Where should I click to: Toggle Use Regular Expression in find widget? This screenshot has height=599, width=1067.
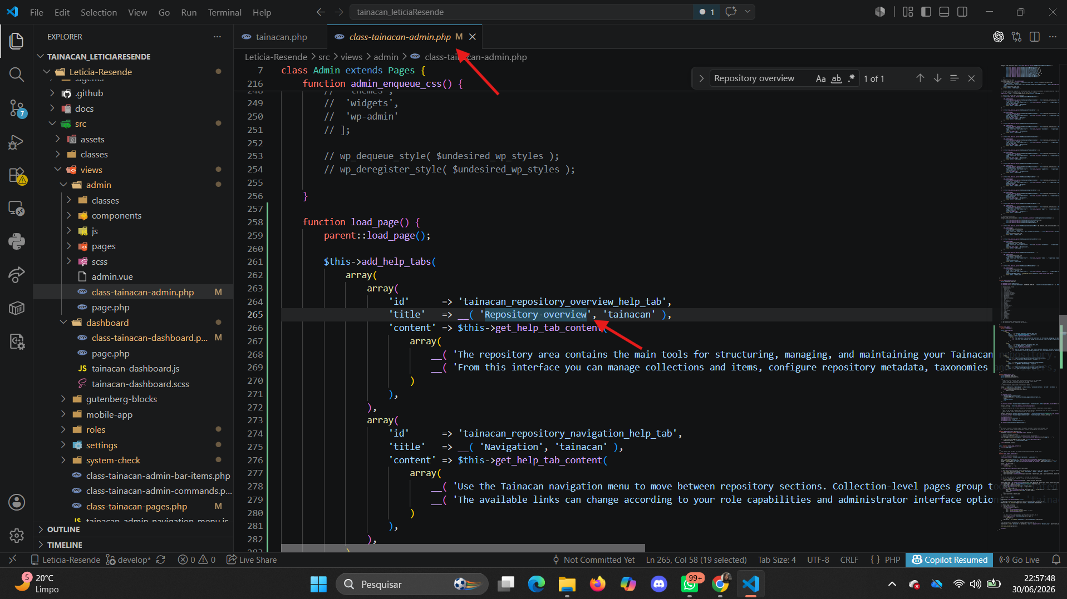point(851,78)
